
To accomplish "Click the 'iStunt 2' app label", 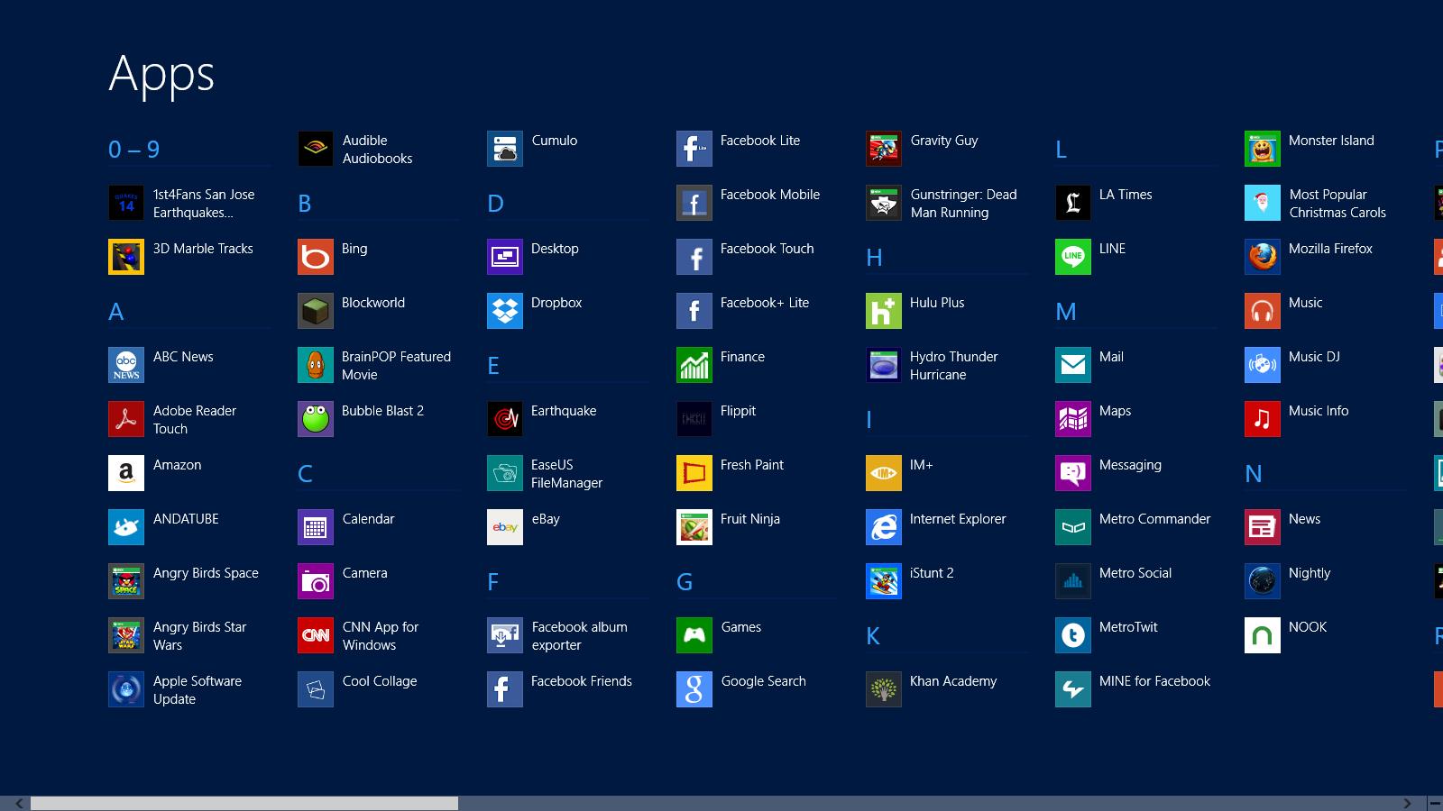I will [x=932, y=573].
